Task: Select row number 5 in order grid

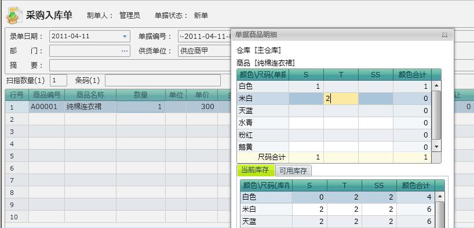Action: coord(17,156)
